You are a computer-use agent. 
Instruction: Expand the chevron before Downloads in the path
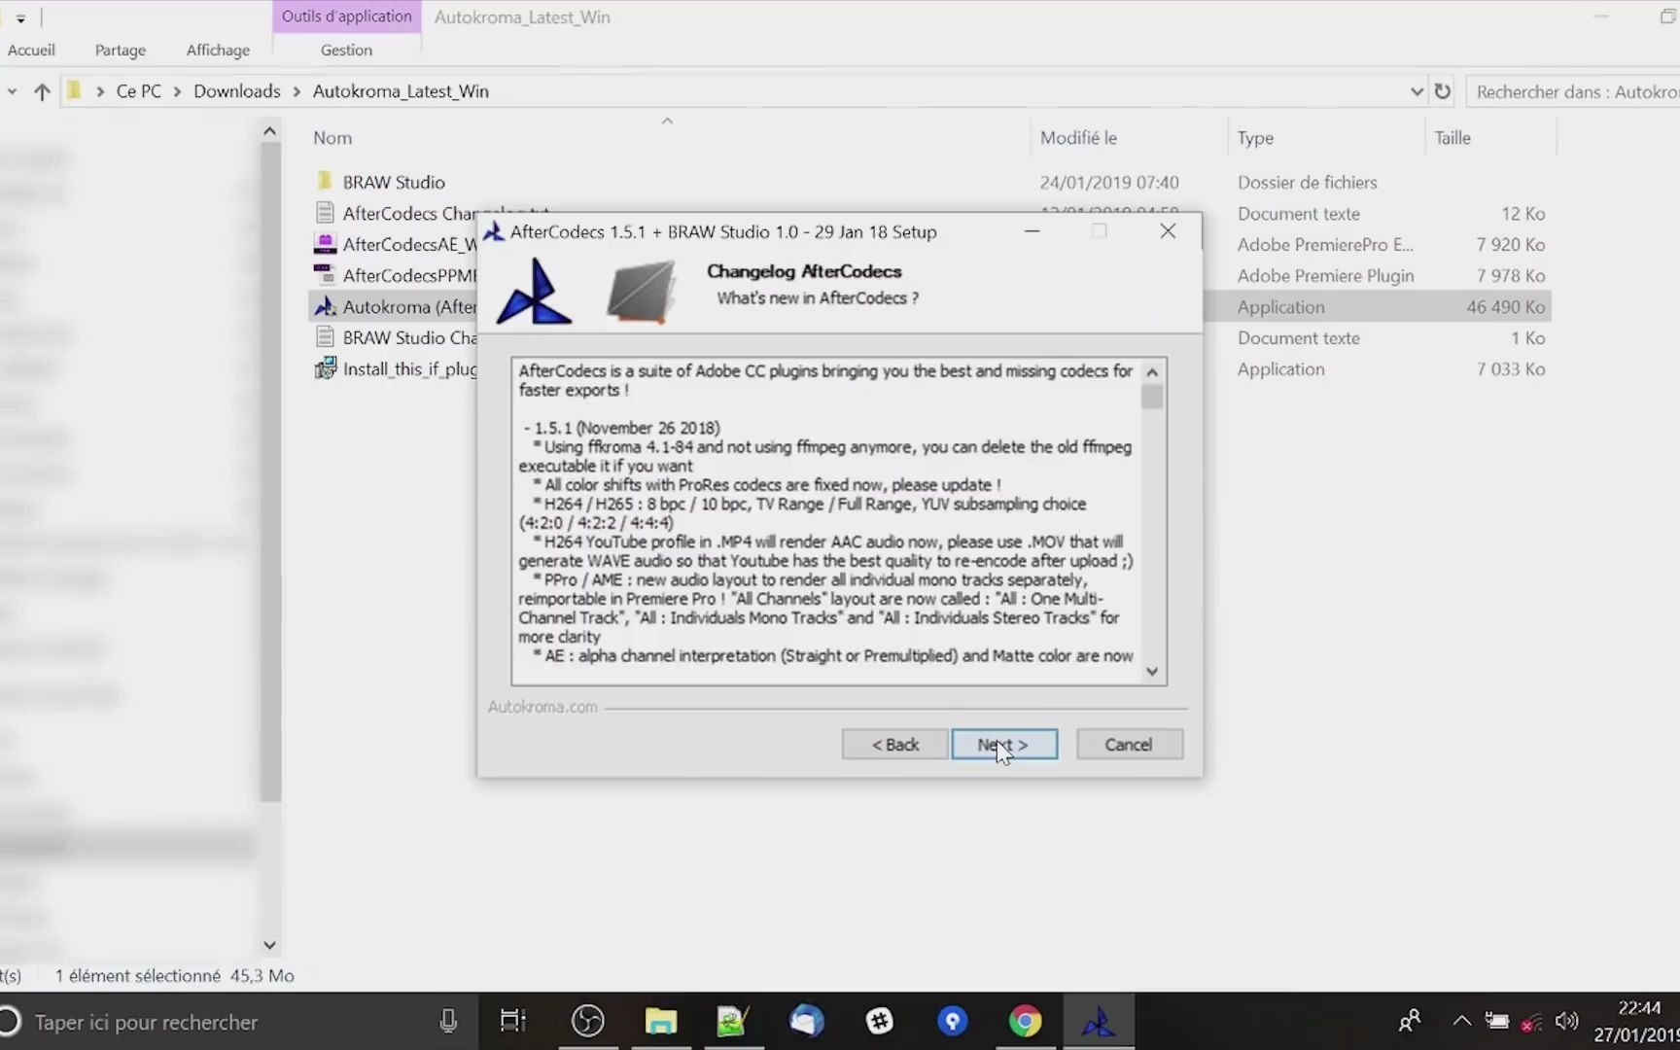click(177, 91)
